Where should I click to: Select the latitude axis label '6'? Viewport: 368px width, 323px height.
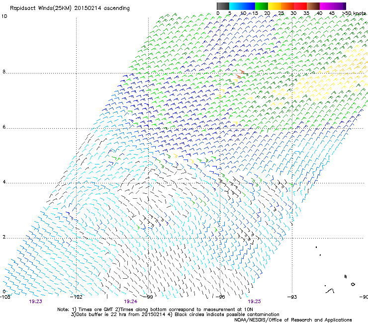4,127
